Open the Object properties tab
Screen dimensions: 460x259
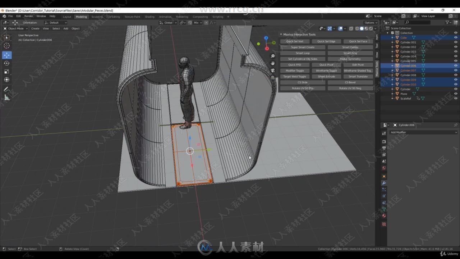384,176
